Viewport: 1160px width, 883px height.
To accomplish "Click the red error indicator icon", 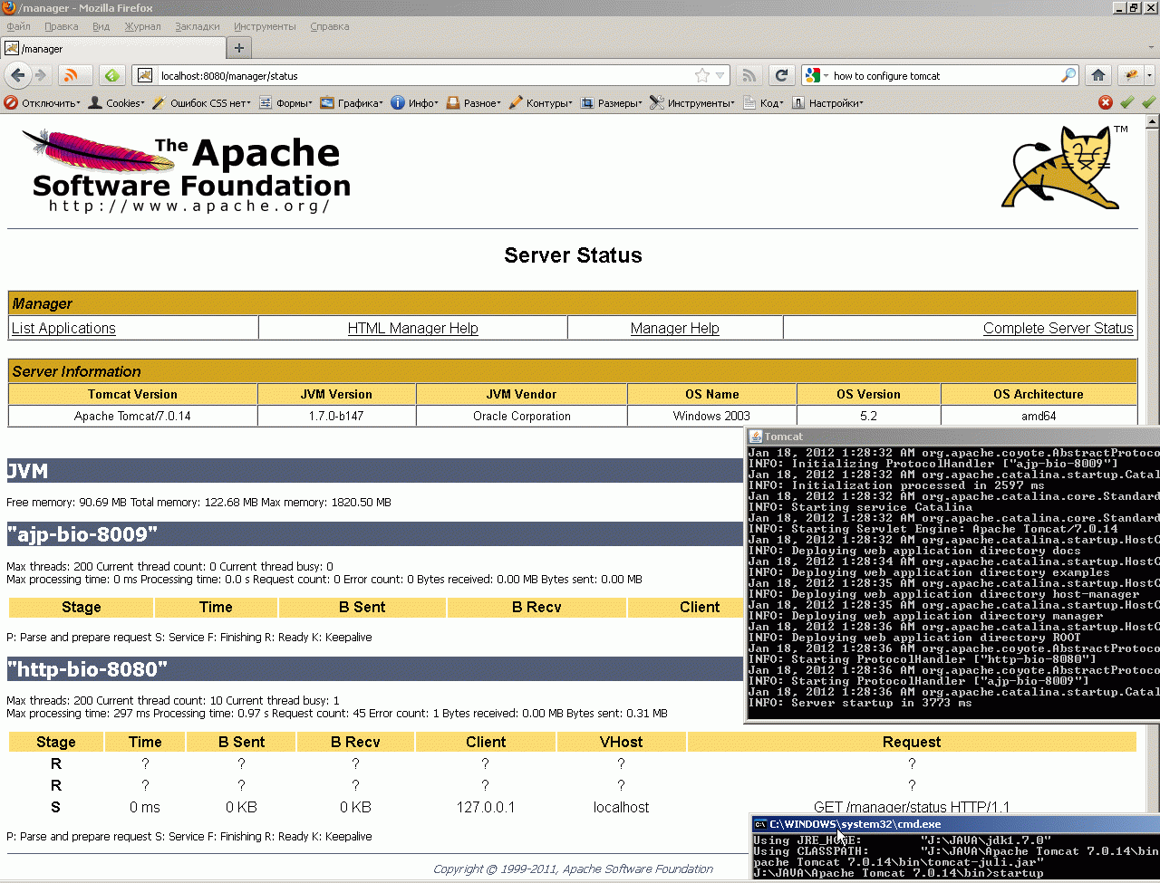I will (x=1106, y=102).
